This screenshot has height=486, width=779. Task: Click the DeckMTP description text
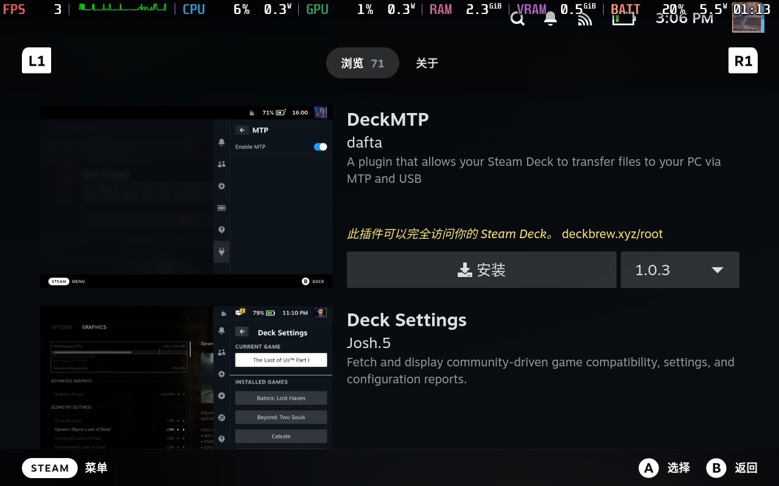[x=534, y=170]
